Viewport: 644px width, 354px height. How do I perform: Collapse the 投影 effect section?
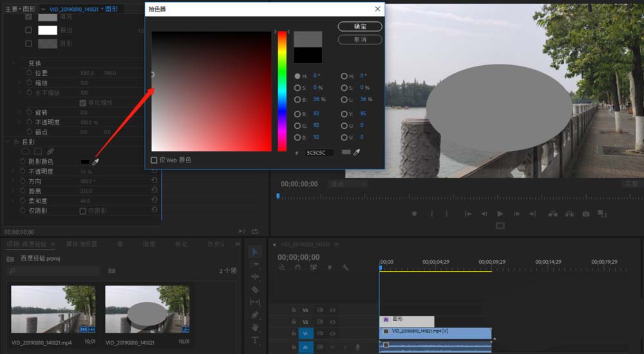point(8,141)
